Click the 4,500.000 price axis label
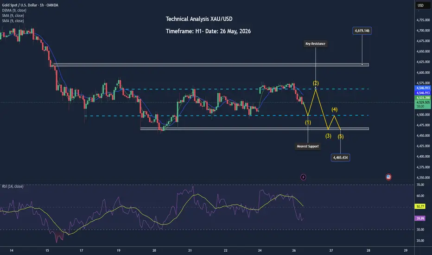432x255 pixels. tap(423, 115)
